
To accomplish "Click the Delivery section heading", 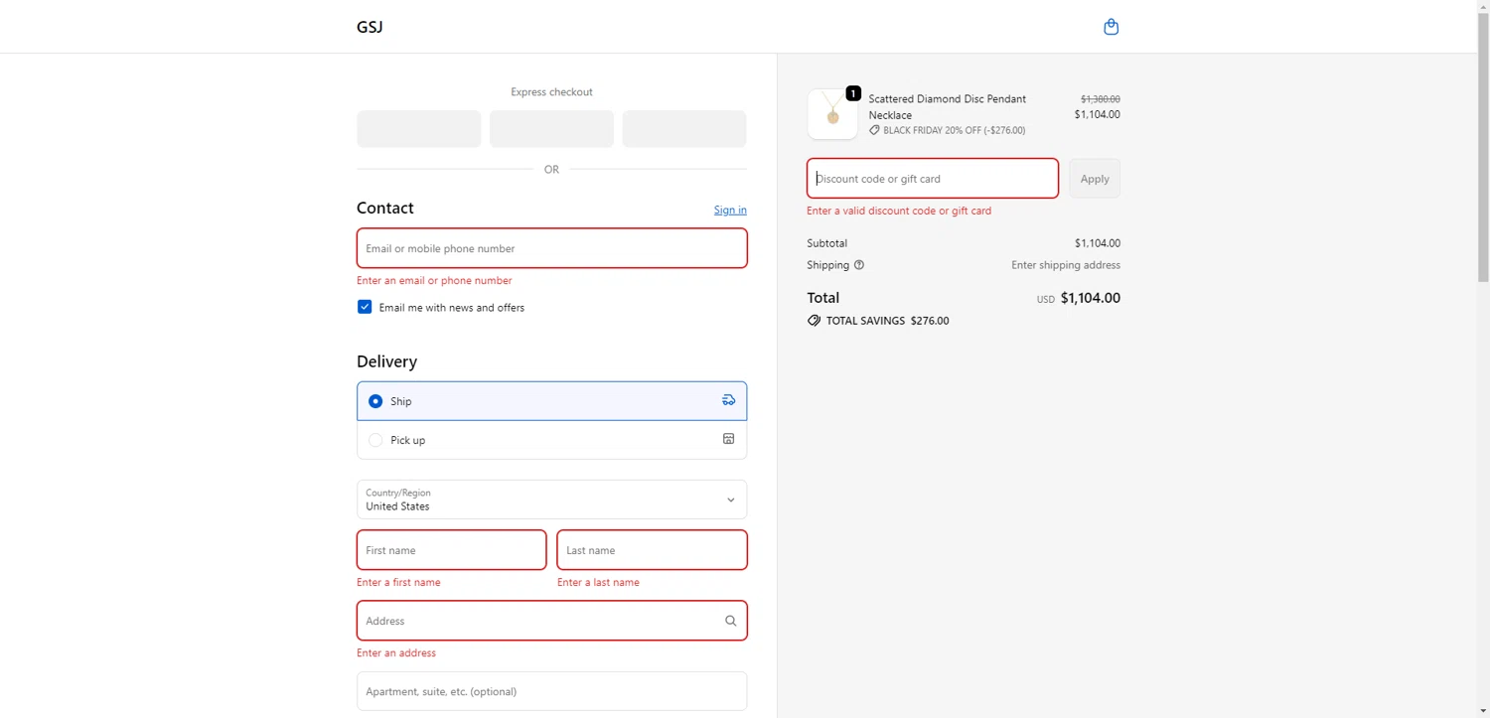I will point(386,361).
